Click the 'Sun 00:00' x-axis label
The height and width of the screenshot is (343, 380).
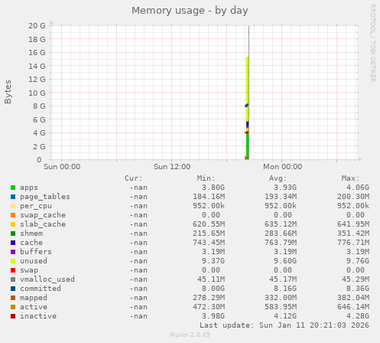tap(62, 167)
